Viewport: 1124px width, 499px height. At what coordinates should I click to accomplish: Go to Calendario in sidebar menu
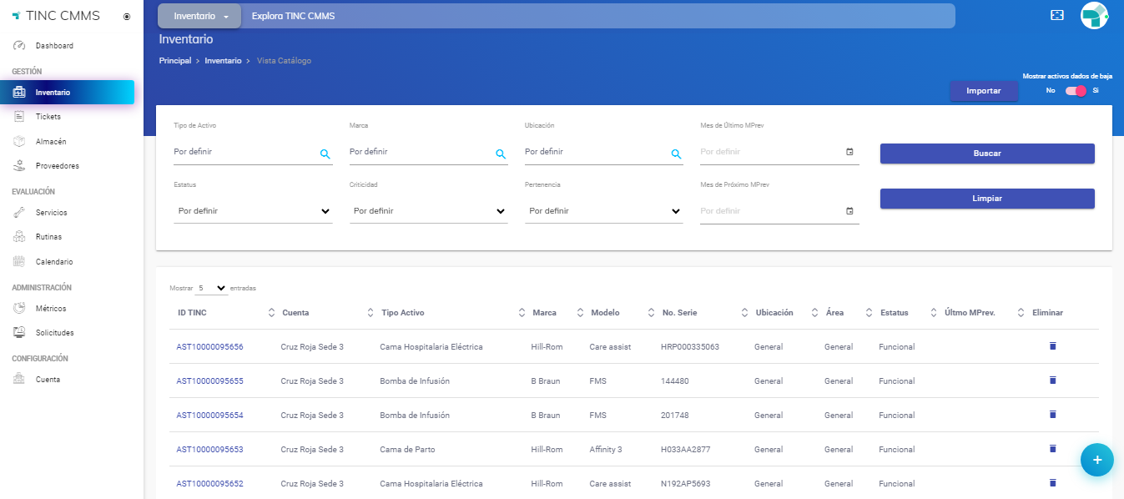(x=53, y=262)
